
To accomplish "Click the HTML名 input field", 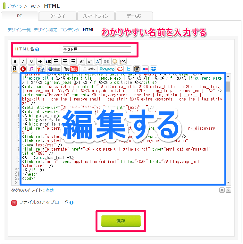I will 97,49.
